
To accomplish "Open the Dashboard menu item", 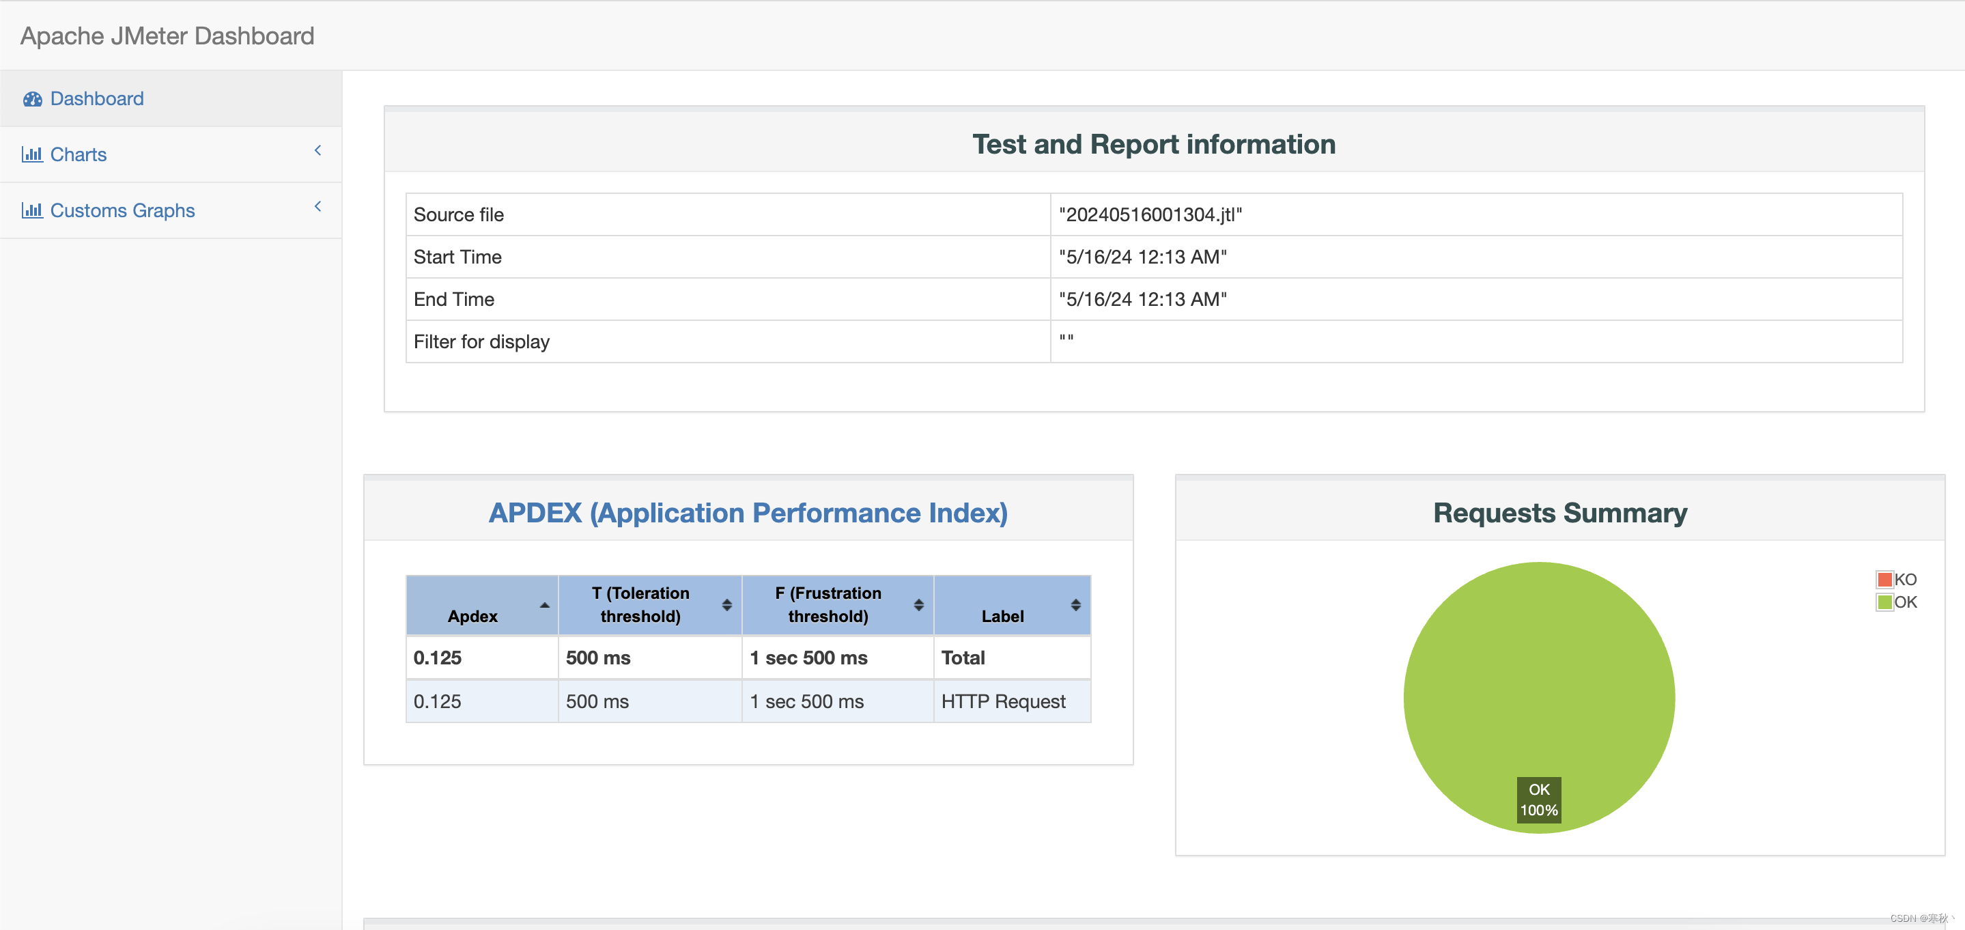I will click(x=97, y=99).
